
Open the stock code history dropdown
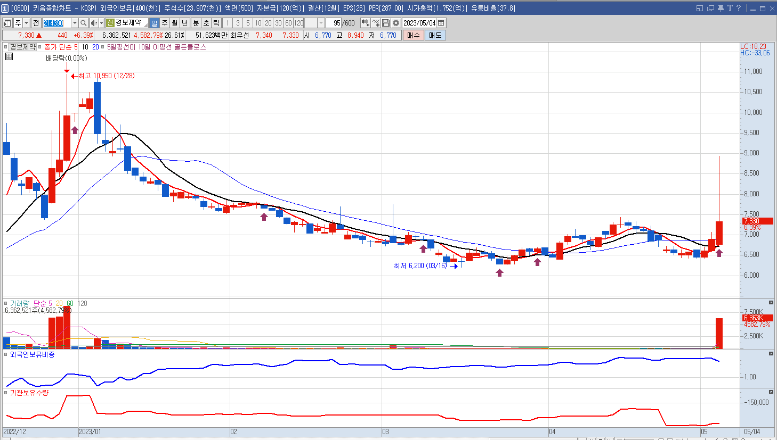[x=75, y=23]
